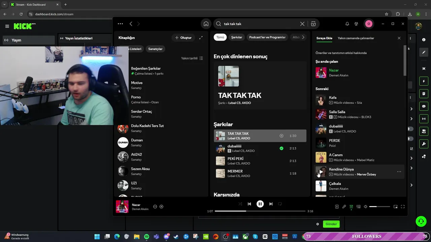Toggle the queue panel icon
This screenshot has width=431, height=242.
(x=351, y=207)
